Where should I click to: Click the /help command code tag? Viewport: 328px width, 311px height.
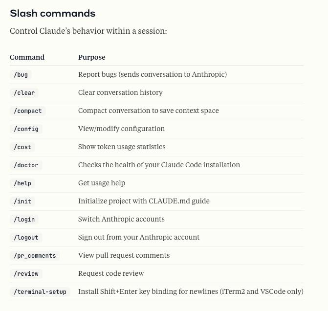22,183
